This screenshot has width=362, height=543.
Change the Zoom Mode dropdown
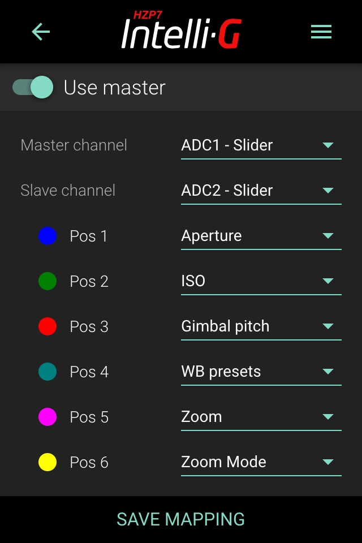tap(261, 462)
